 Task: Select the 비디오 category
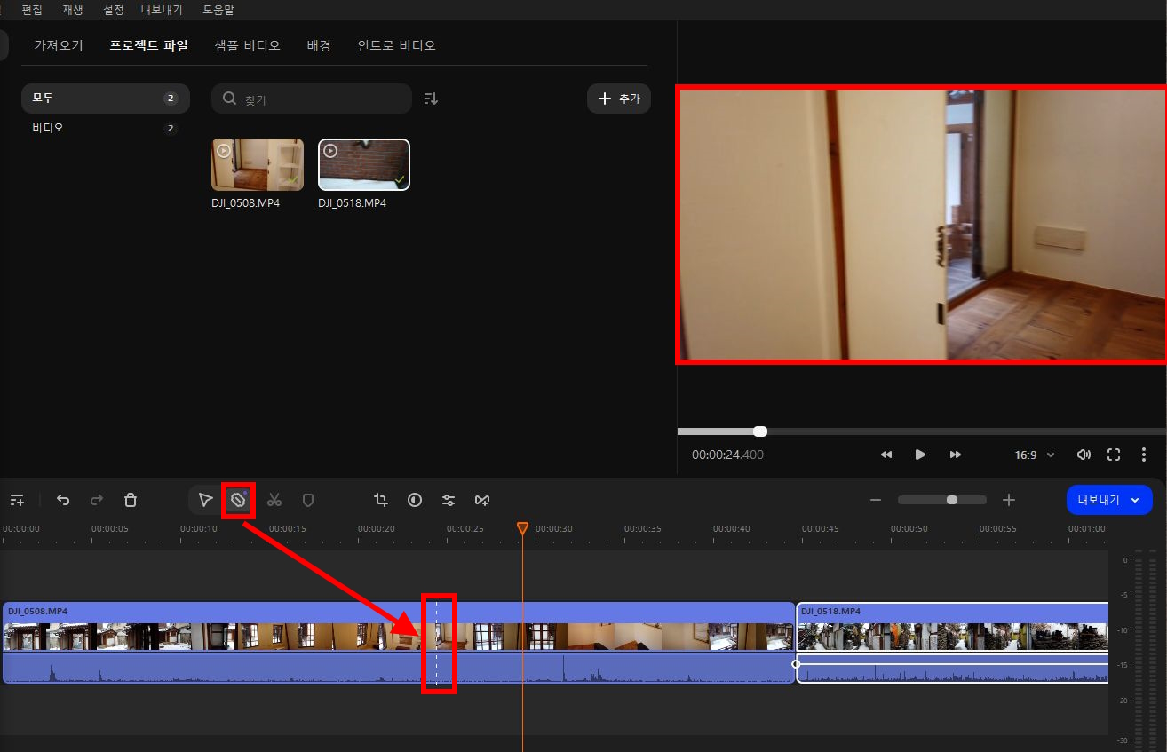pos(106,128)
